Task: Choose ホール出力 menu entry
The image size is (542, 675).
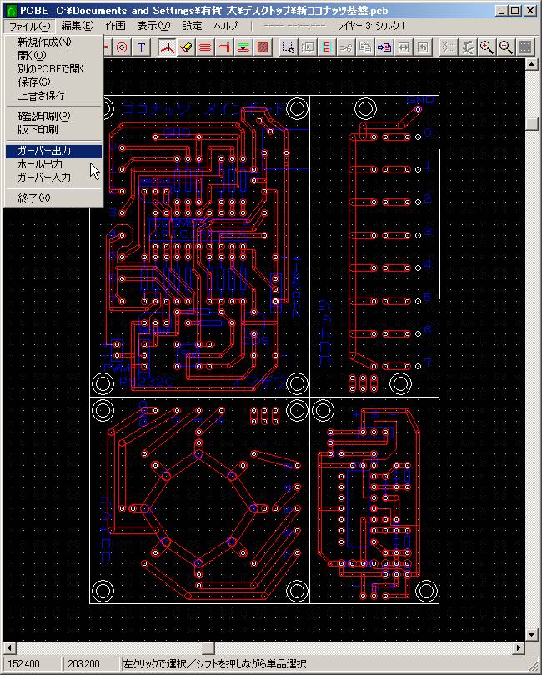Action: pyautogui.click(x=40, y=164)
